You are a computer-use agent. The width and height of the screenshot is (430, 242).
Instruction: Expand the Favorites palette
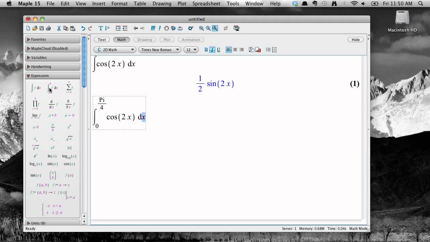(x=53, y=39)
